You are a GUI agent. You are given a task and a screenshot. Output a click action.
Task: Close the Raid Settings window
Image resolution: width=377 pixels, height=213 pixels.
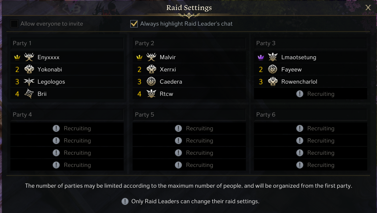coord(368,8)
